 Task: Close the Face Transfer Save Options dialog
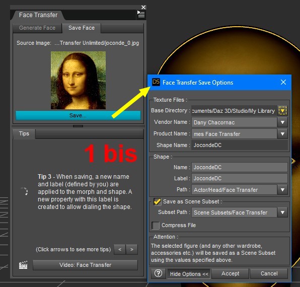[283, 82]
